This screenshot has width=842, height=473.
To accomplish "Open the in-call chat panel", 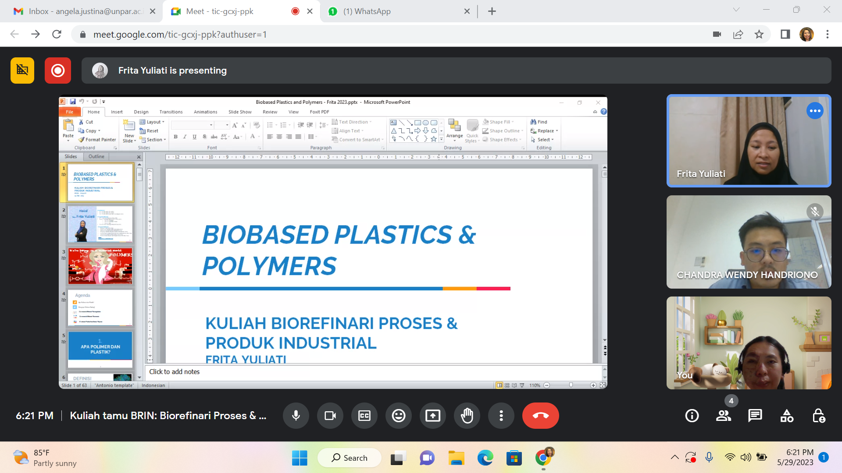I will pyautogui.click(x=755, y=416).
